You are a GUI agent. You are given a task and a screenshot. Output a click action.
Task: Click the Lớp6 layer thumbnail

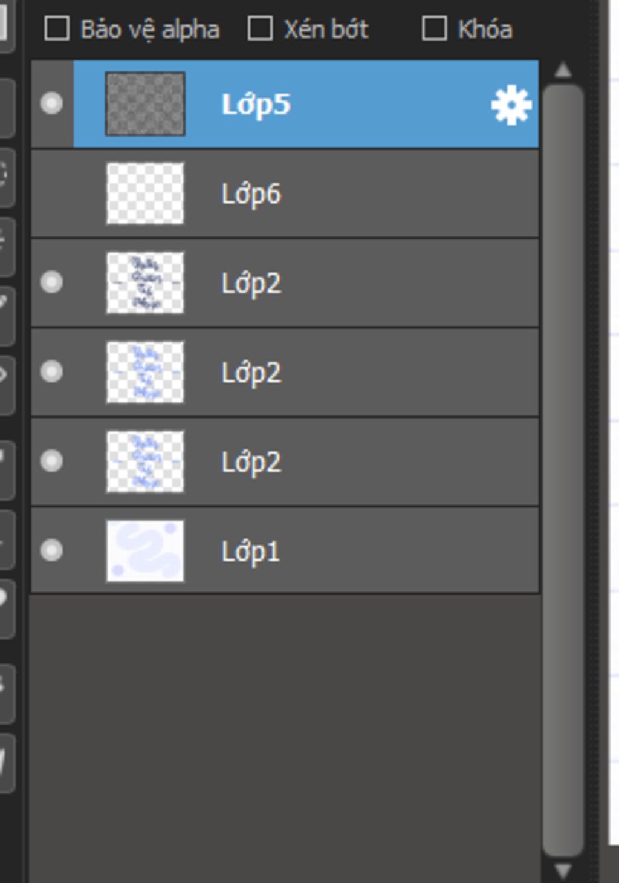pyautogui.click(x=145, y=194)
